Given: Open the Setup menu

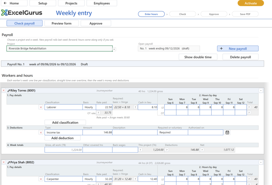Looking at the screenshot, I should [x=43, y=3].
